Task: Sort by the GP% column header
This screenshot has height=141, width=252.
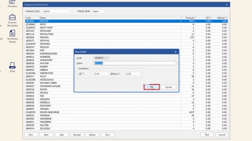Action: click(x=204, y=18)
